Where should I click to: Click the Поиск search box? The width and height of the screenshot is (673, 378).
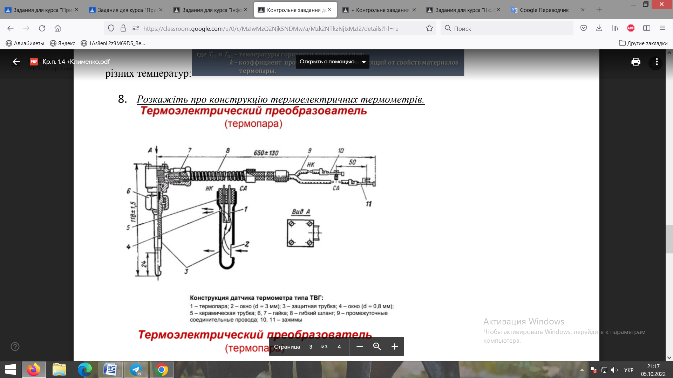click(x=507, y=28)
